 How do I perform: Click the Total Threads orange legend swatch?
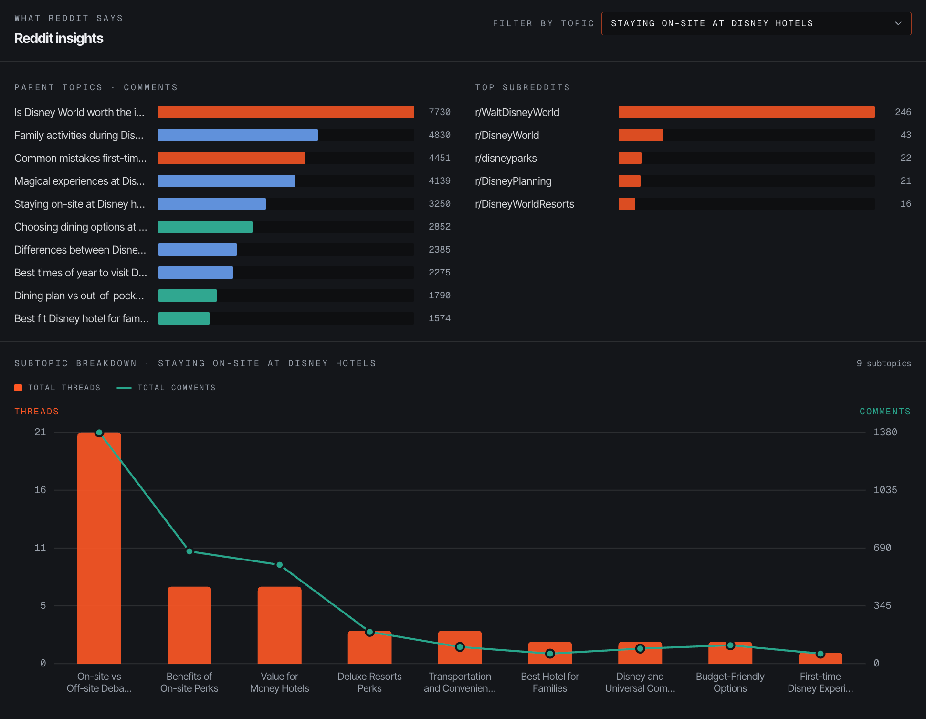(x=18, y=388)
